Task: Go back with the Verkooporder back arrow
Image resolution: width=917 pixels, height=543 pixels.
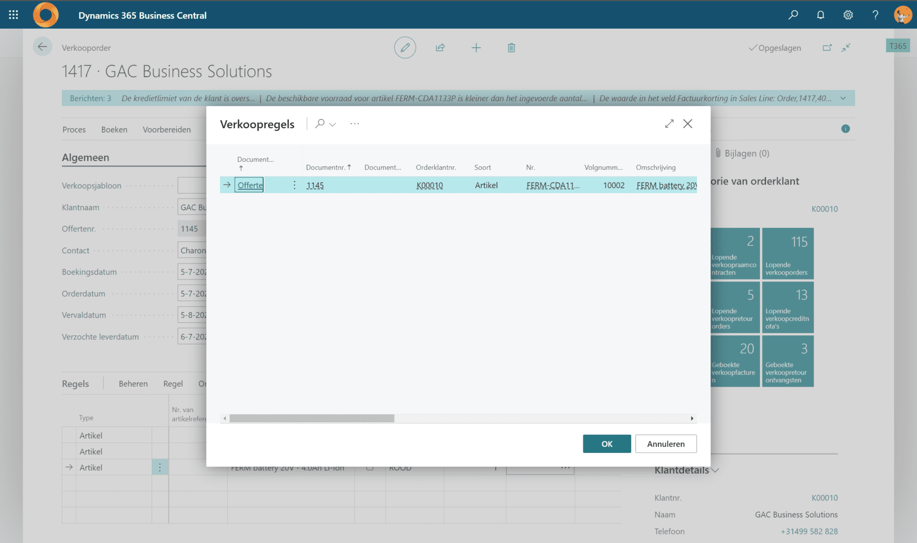Action: pyautogui.click(x=42, y=47)
